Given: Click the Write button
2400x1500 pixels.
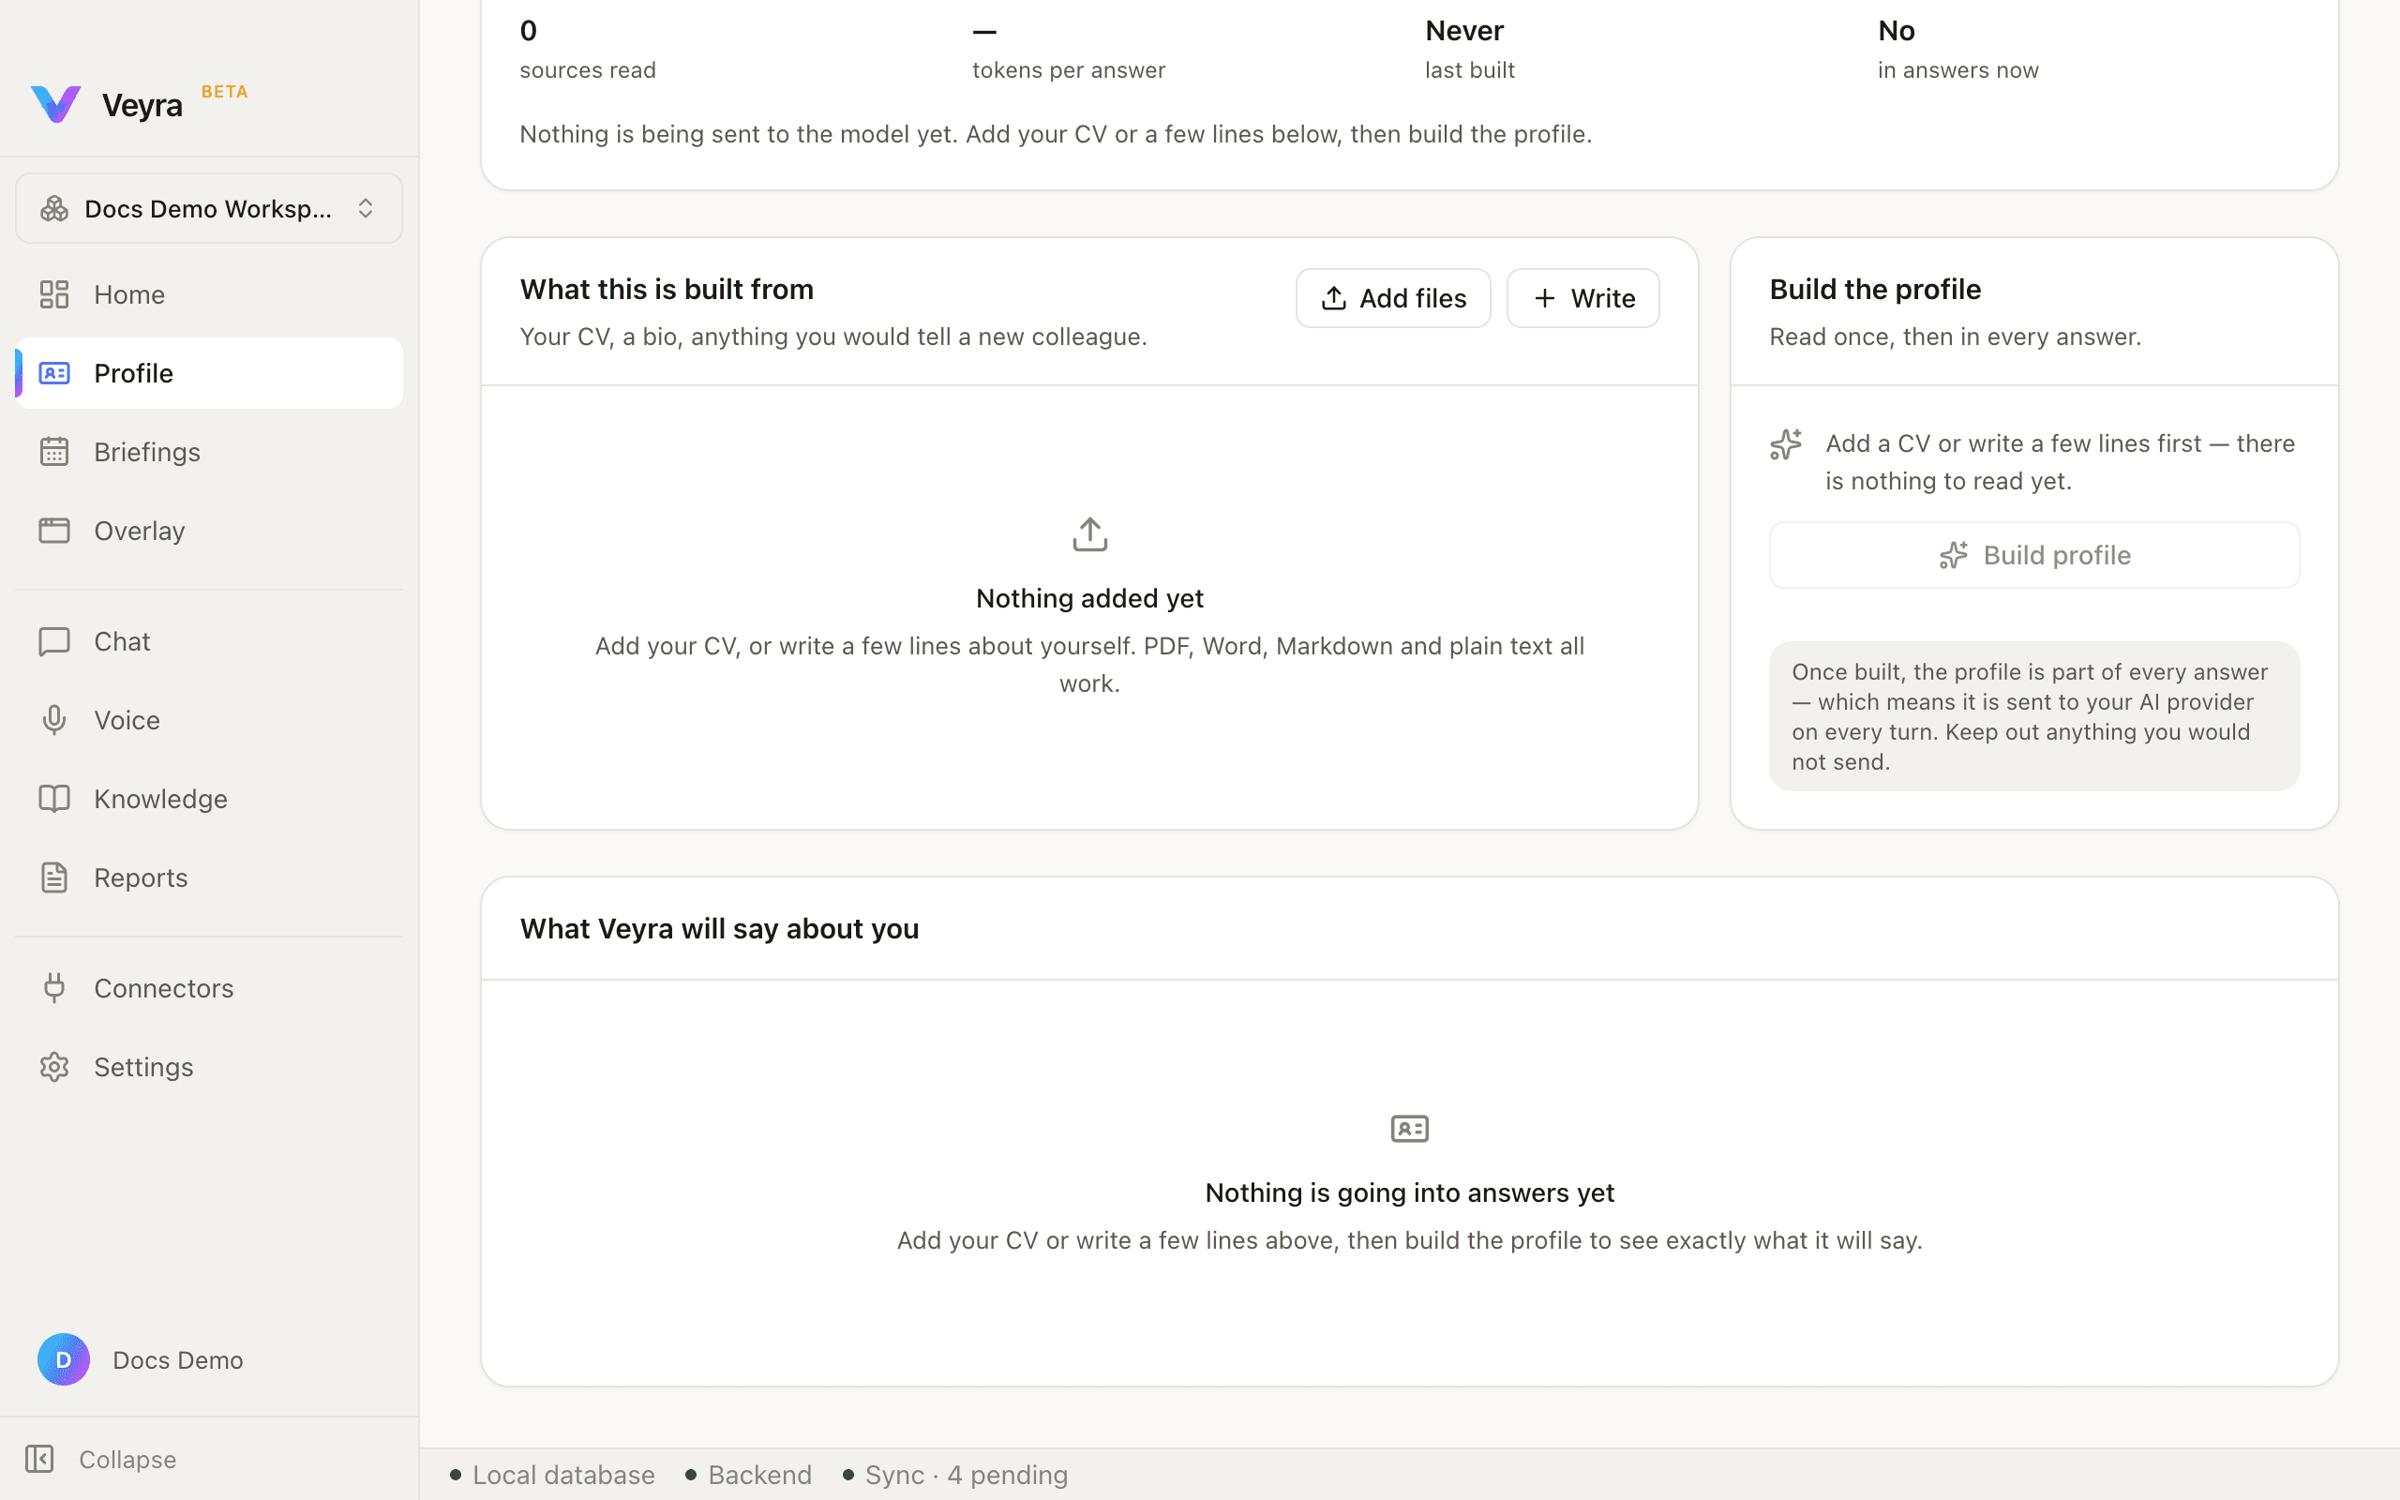Looking at the screenshot, I should pyautogui.click(x=1582, y=297).
